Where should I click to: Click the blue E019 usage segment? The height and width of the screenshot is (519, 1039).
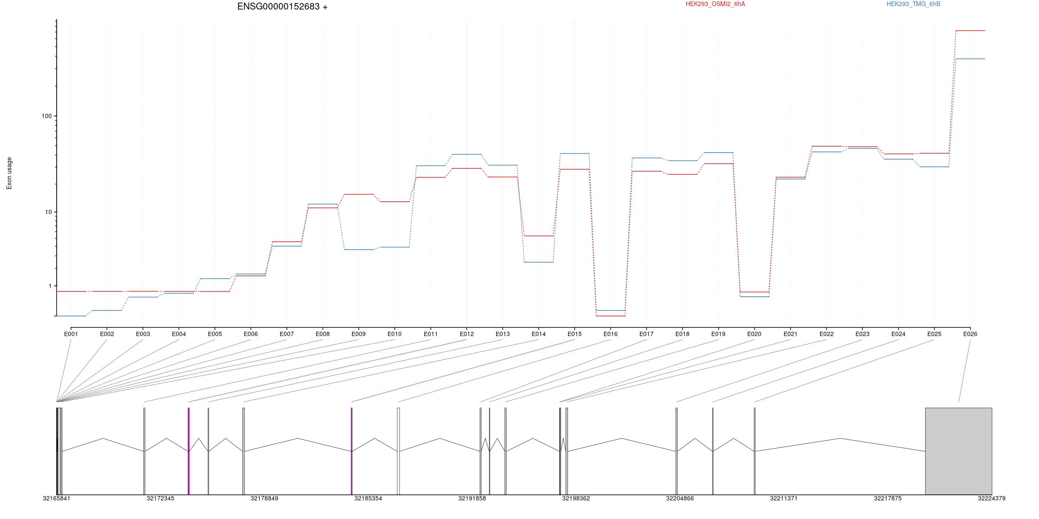click(x=718, y=152)
